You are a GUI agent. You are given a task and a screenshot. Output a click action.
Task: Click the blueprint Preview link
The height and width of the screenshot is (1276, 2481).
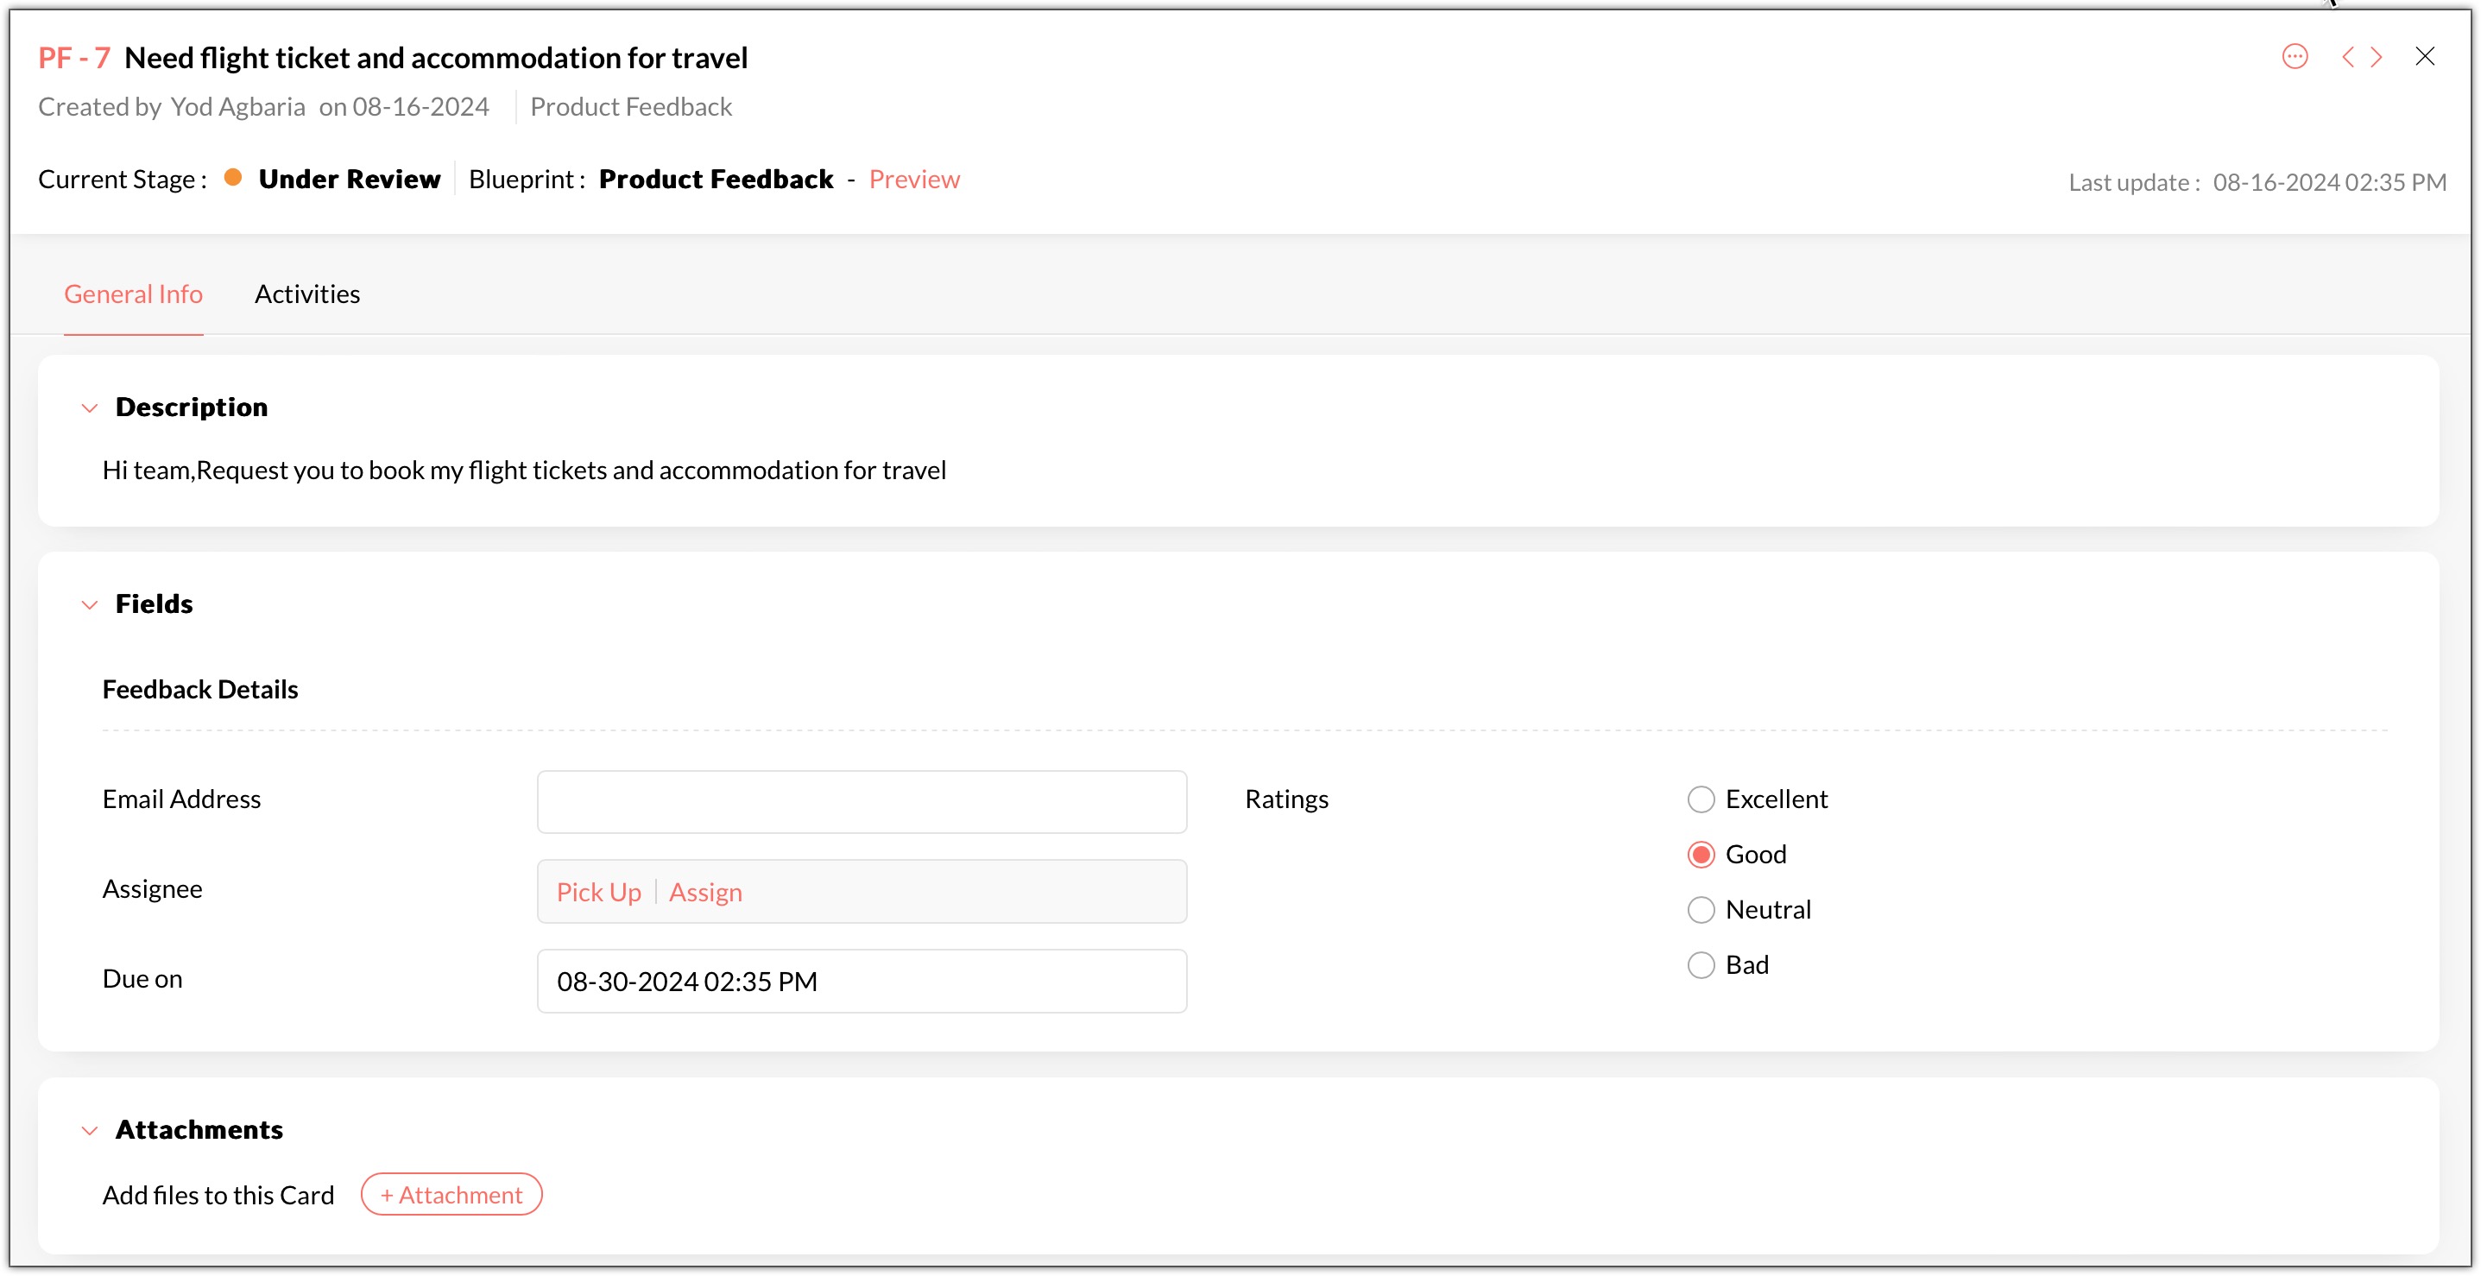(913, 179)
